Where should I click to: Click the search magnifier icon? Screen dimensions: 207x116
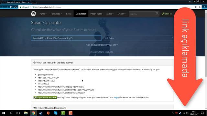point(157,14)
